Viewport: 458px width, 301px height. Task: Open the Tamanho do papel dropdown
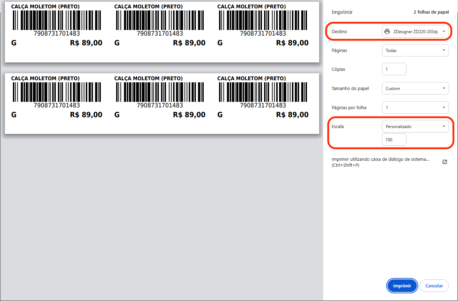coord(415,89)
